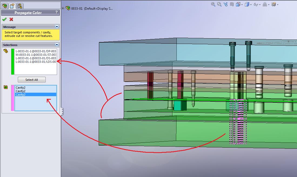Click the Select All button
The width and height of the screenshot is (297, 177).
(x=32, y=80)
